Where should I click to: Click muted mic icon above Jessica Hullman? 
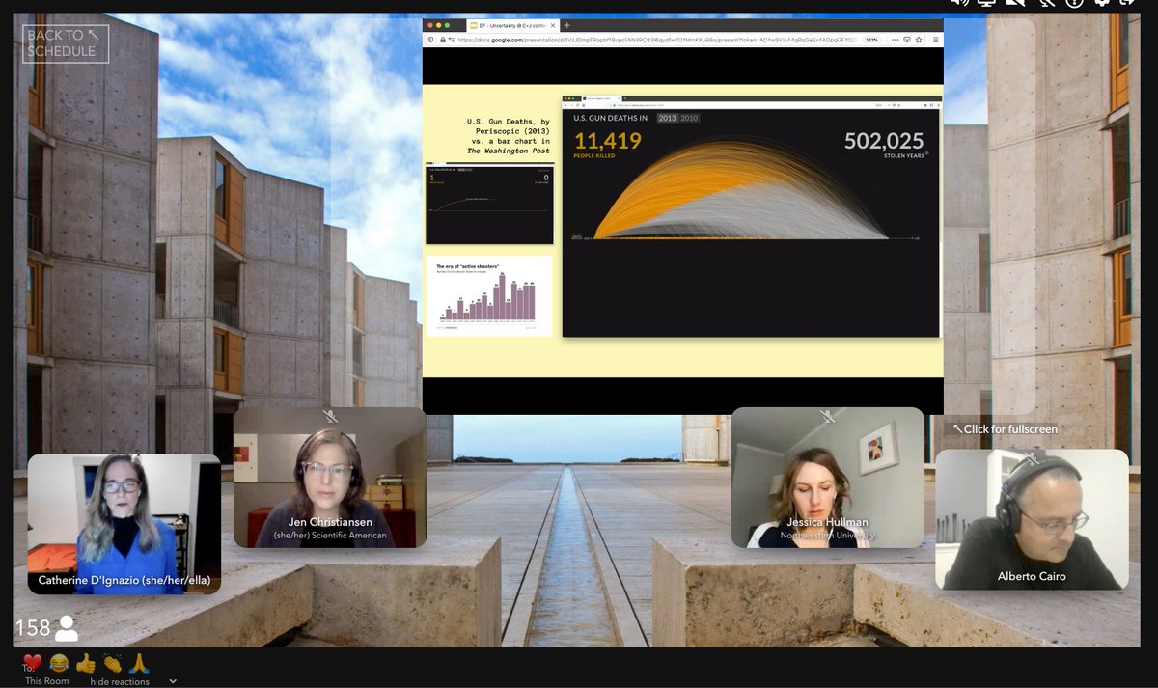828,416
